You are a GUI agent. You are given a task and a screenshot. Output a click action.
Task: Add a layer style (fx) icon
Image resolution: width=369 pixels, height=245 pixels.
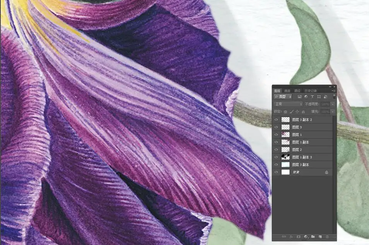(x=291, y=237)
